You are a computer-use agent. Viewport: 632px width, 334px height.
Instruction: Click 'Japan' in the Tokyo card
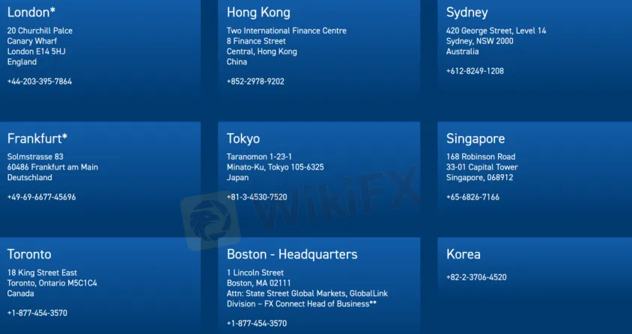(x=238, y=178)
